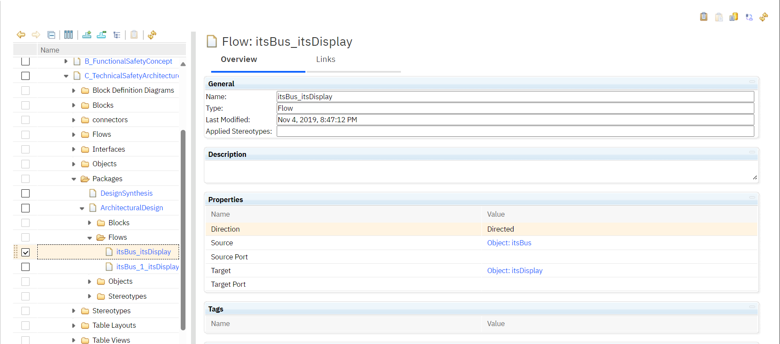Viewport: 780px width, 344px height.
Task: Show the tree hierarchy view icon
Action: coord(117,35)
